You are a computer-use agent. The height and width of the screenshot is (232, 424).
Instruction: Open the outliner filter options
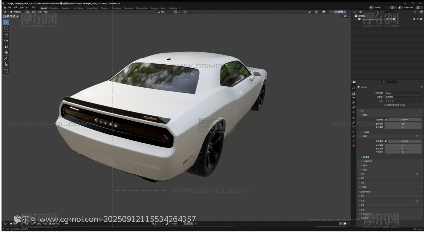(416, 12)
